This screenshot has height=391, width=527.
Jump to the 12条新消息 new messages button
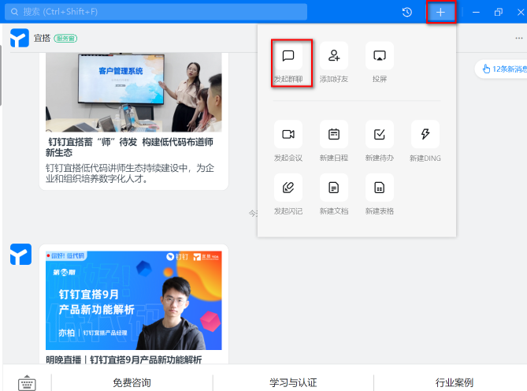503,69
